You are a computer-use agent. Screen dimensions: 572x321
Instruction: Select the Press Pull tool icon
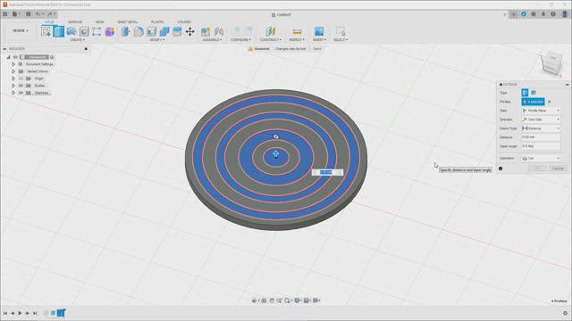[125, 32]
